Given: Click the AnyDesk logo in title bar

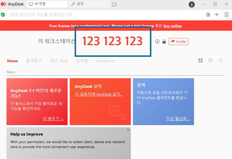Looking at the screenshot, I should [x=3, y=4].
